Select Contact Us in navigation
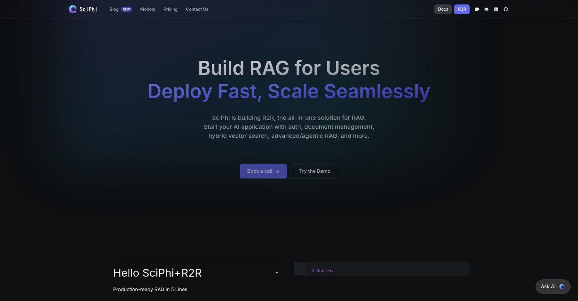The width and height of the screenshot is (578, 301). (x=197, y=9)
